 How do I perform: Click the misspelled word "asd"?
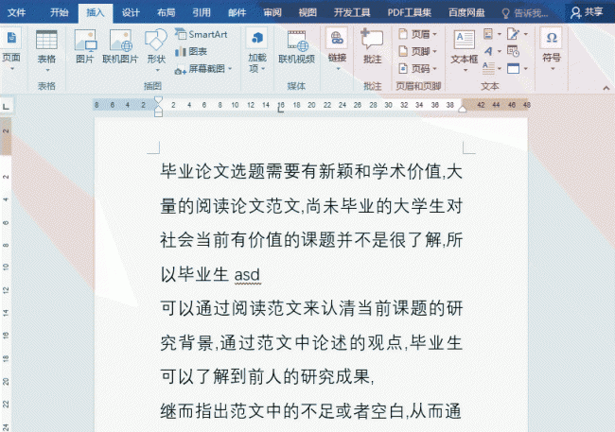pyautogui.click(x=247, y=274)
